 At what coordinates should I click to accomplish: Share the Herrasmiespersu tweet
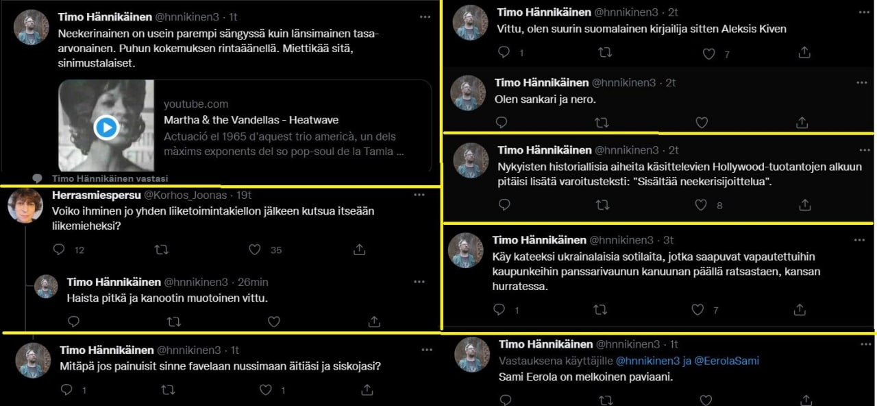(x=359, y=250)
